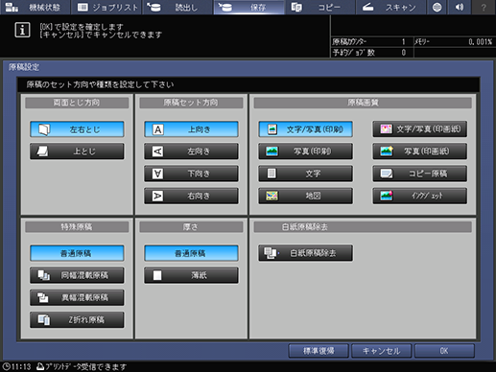Click the globe network icon
Screen dimensions: 496x372
pyautogui.click(x=437, y=7)
